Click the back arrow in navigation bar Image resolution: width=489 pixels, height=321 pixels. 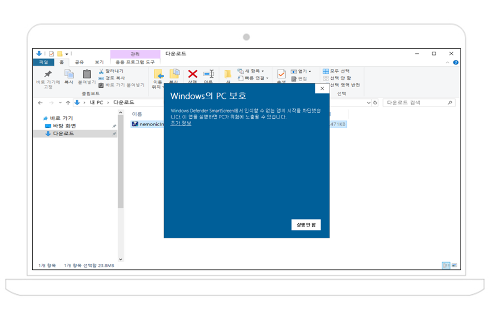pyautogui.click(x=40, y=103)
